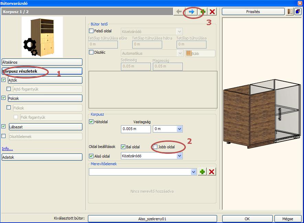
Task: Click the Díszléc Szélesség field
Action: point(136,66)
